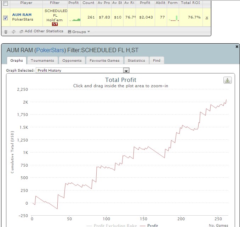Image resolution: width=240 pixels, height=227 pixels.
Task: Click the Total Profit chart title
Action: point(121,80)
